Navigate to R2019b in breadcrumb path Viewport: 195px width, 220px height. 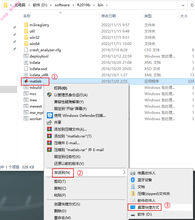(83, 5)
